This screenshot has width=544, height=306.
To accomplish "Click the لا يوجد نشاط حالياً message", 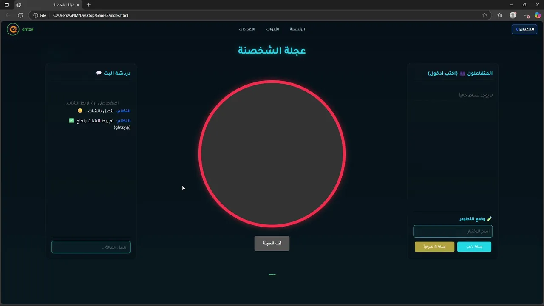I will coord(476,95).
